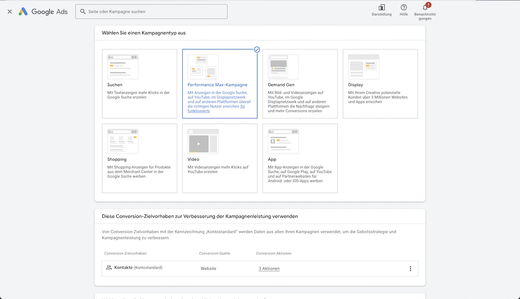Click the Conversion-Quelle column header
Viewport: 520px width, 299px height.
click(x=214, y=253)
